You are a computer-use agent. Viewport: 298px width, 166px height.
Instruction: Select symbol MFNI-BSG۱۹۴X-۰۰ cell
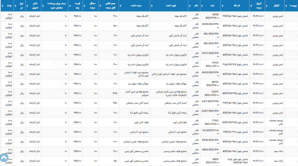210,142
